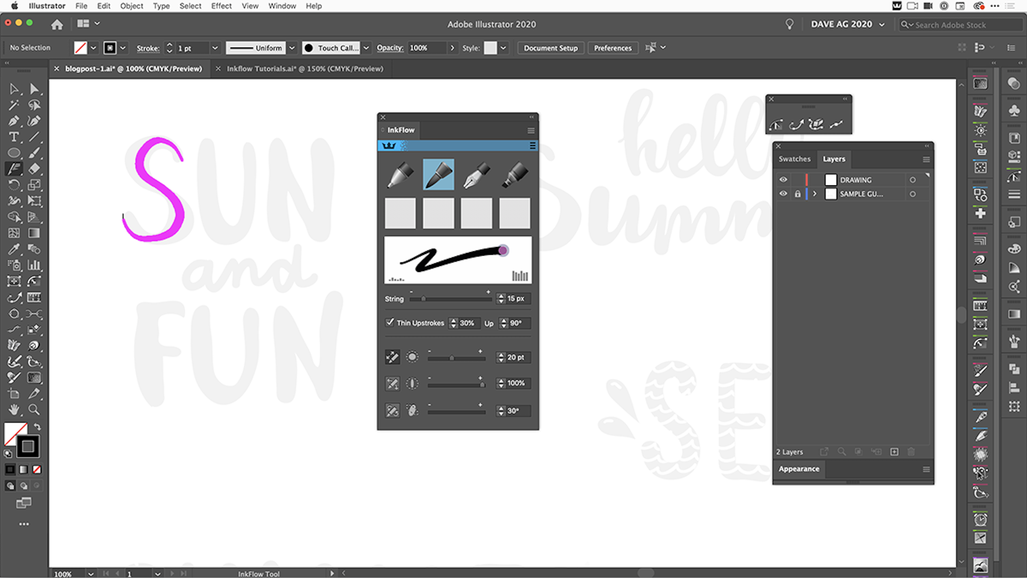Click the Document Setup button

pyautogui.click(x=551, y=48)
